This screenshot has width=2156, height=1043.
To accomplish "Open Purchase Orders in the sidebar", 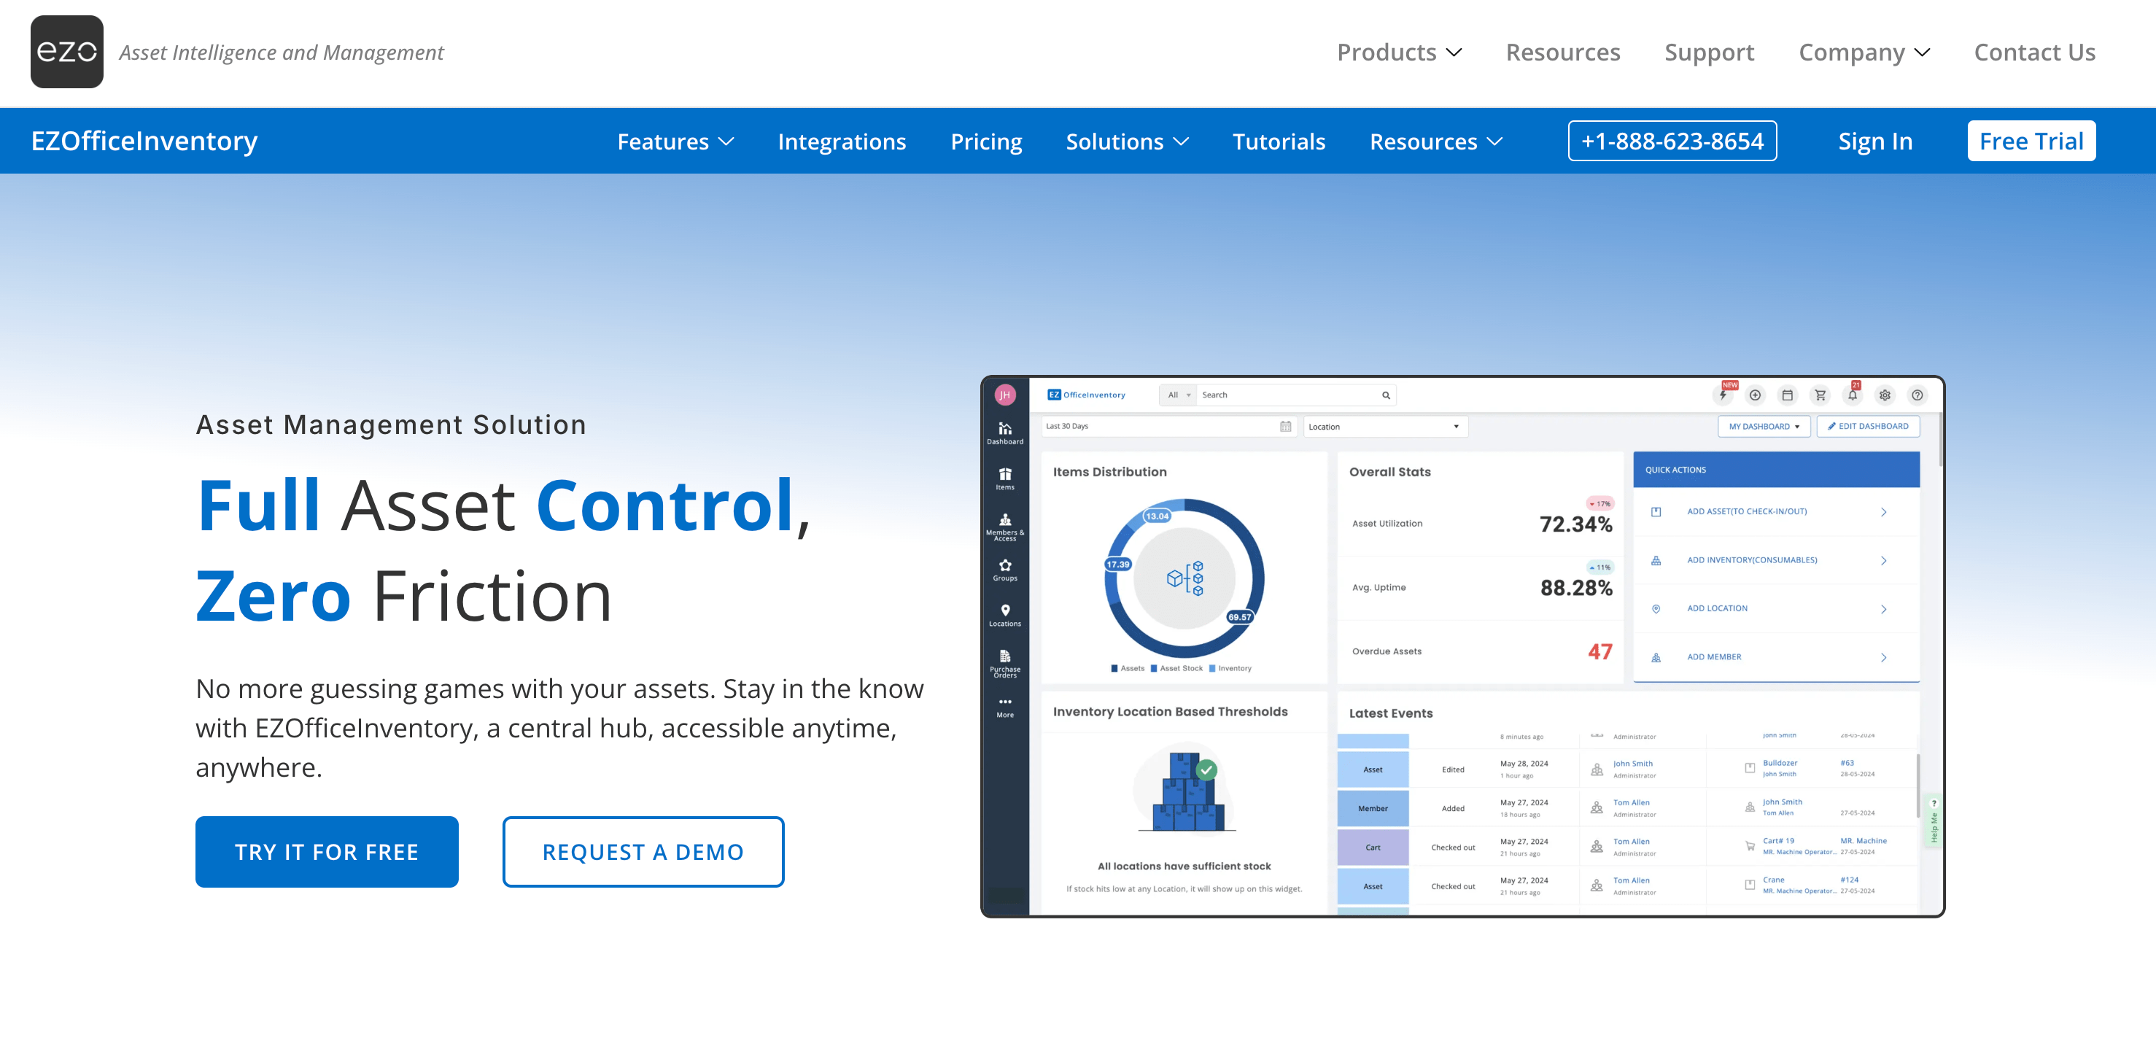I will (x=1004, y=663).
